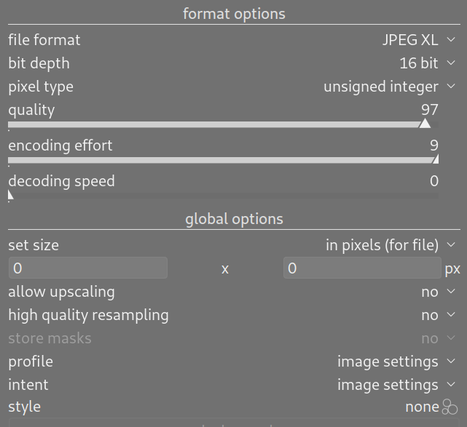The height and width of the screenshot is (427, 467).
Task: Open the set size dropdown
Action: coord(382,245)
